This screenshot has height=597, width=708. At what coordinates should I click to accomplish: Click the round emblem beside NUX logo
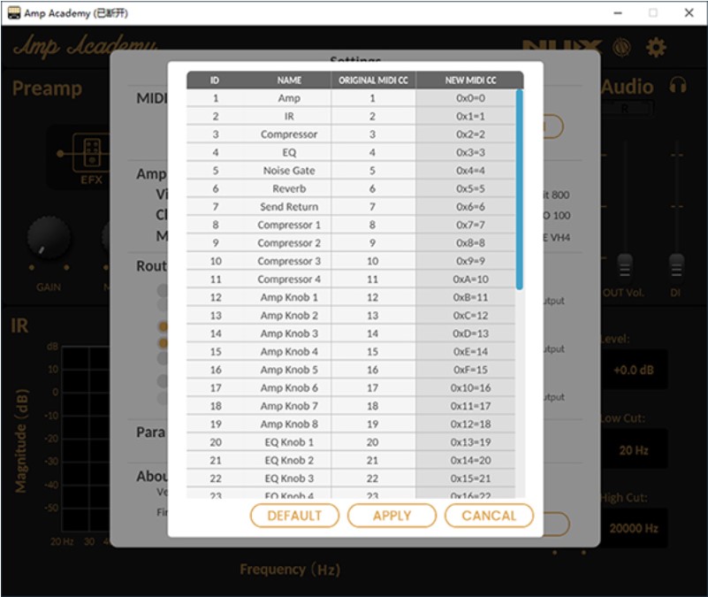click(622, 48)
